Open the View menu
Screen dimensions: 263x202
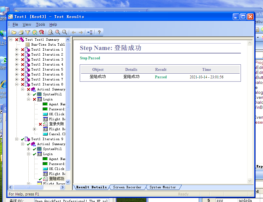coord(27,25)
